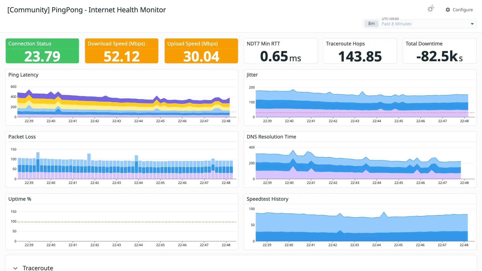Collapse the Traceroute section chevron

(15, 268)
